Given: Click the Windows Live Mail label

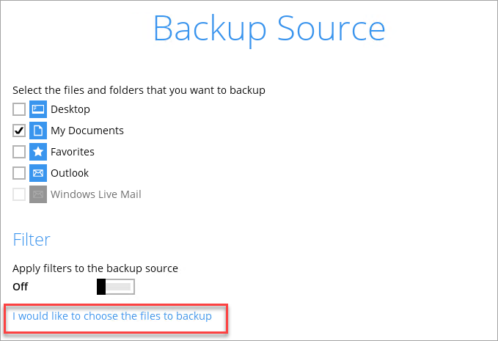Looking at the screenshot, I should [96, 194].
